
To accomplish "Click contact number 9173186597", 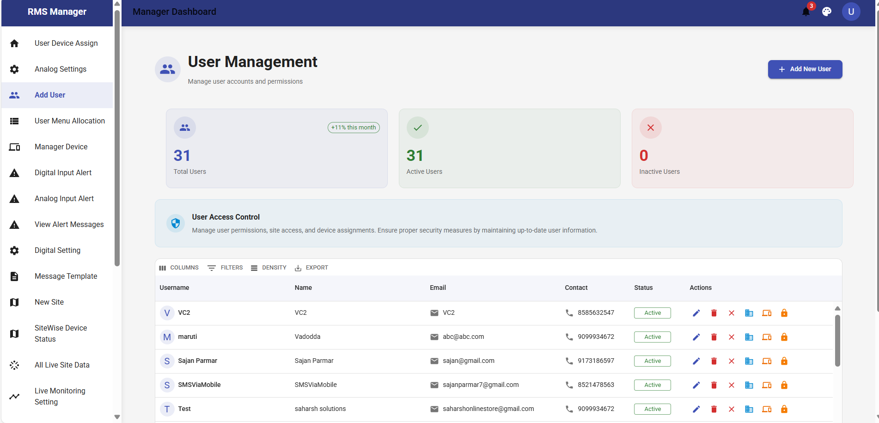I will pyautogui.click(x=596, y=361).
